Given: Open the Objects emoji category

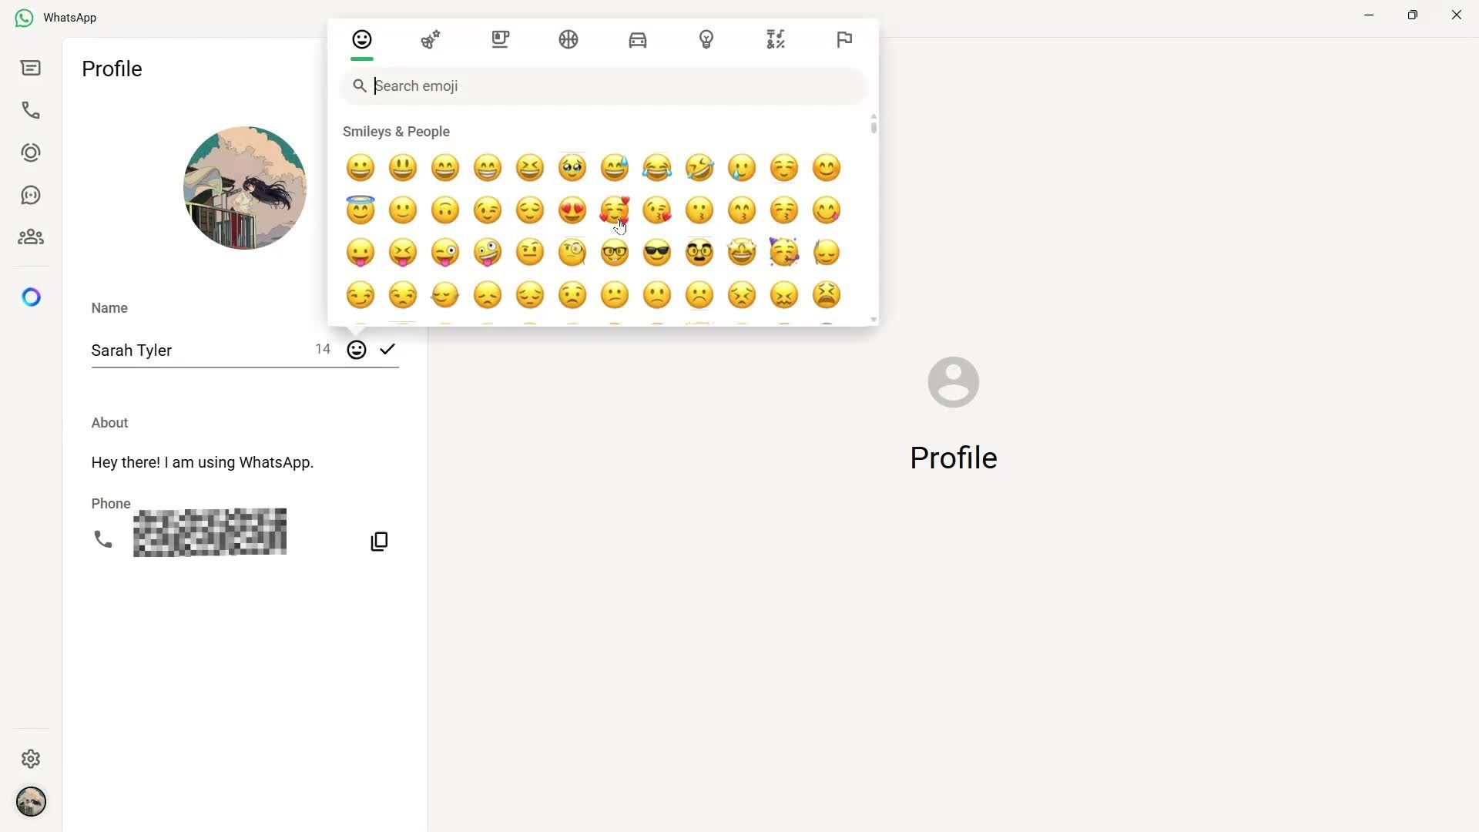Looking at the screenshot, I should [x=707, y=39].
